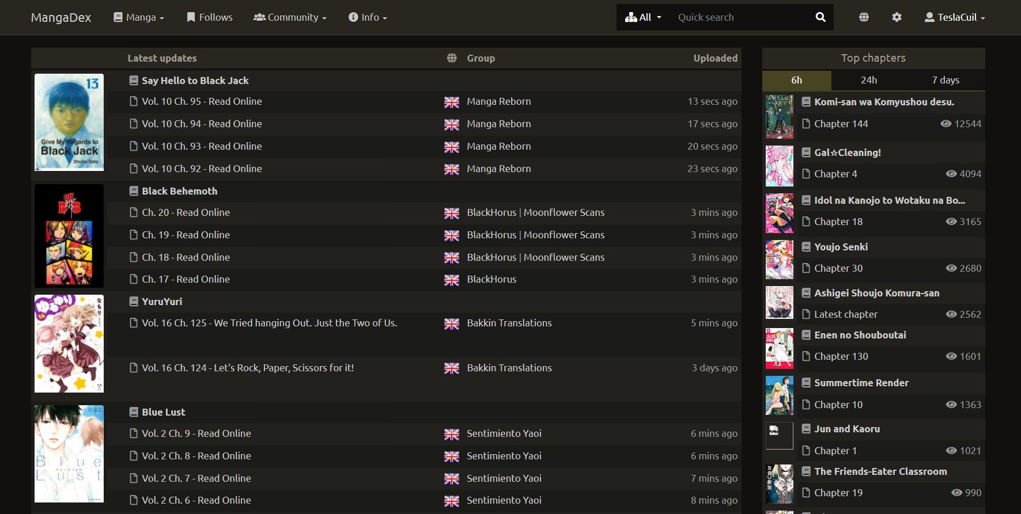Click the search magnifier icon
Screen dimensions: 1021x514
click(820, 17)
